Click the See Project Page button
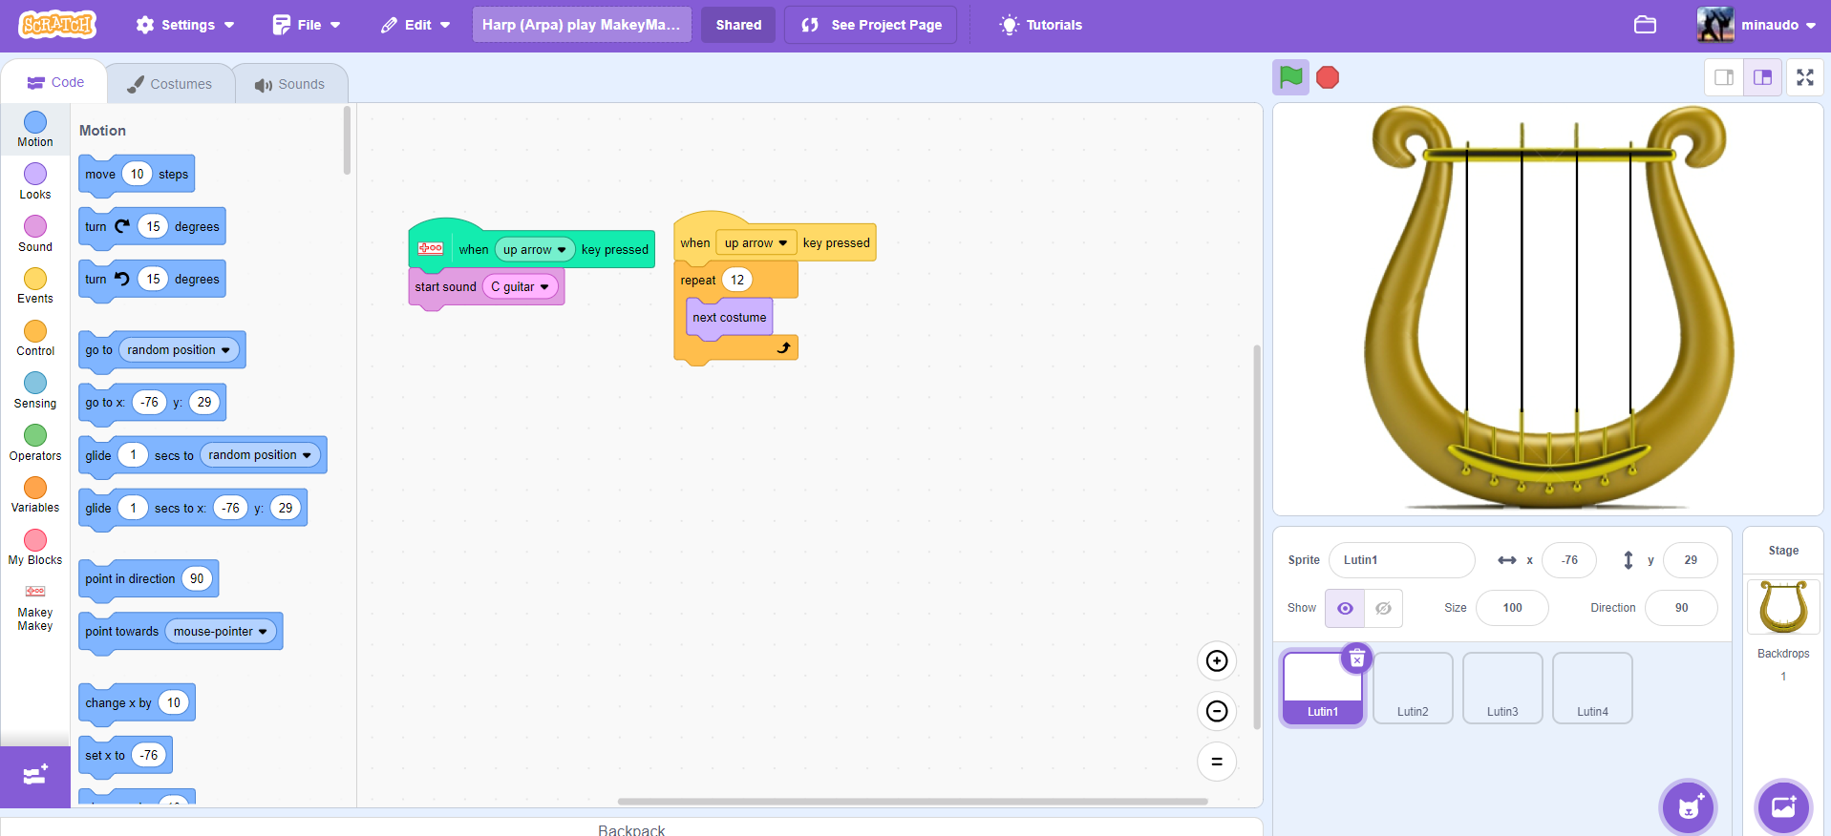Viewport: 1831px width, 836px height. pyautogui.click(x=872, y=25)
